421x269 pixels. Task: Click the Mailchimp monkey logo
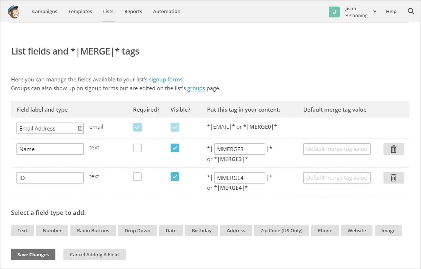pyautogui.click(x=13, y=12)
